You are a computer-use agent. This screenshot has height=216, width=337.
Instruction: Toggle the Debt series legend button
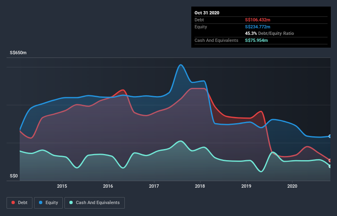click(x=20, y=203)
